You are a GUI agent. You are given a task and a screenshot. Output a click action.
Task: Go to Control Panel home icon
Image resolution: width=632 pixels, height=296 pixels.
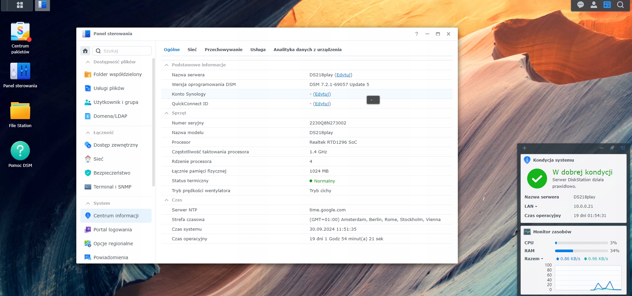click(85, 51)
